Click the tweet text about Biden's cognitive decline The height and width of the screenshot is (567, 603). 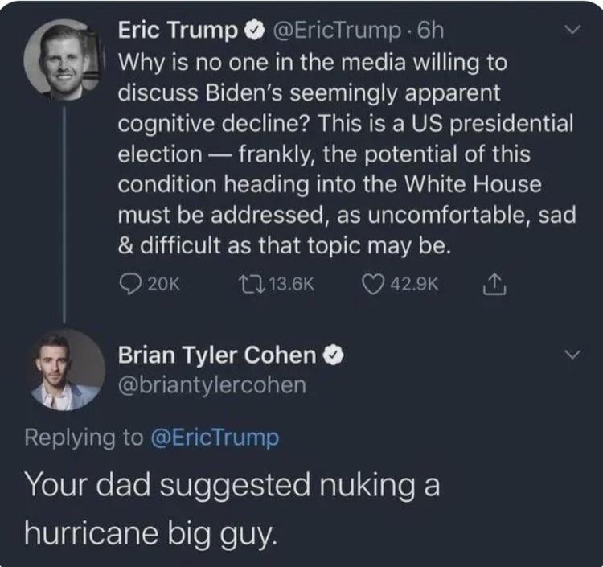pyautogui.click(x=346, y=153)
